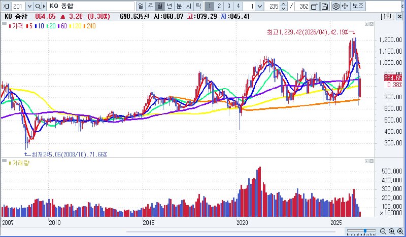
Task: Click the 2010 year label on time axis
Action: pos(55,223)
